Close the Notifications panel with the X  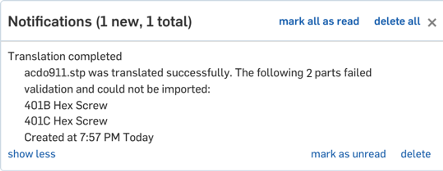point(432,23)
